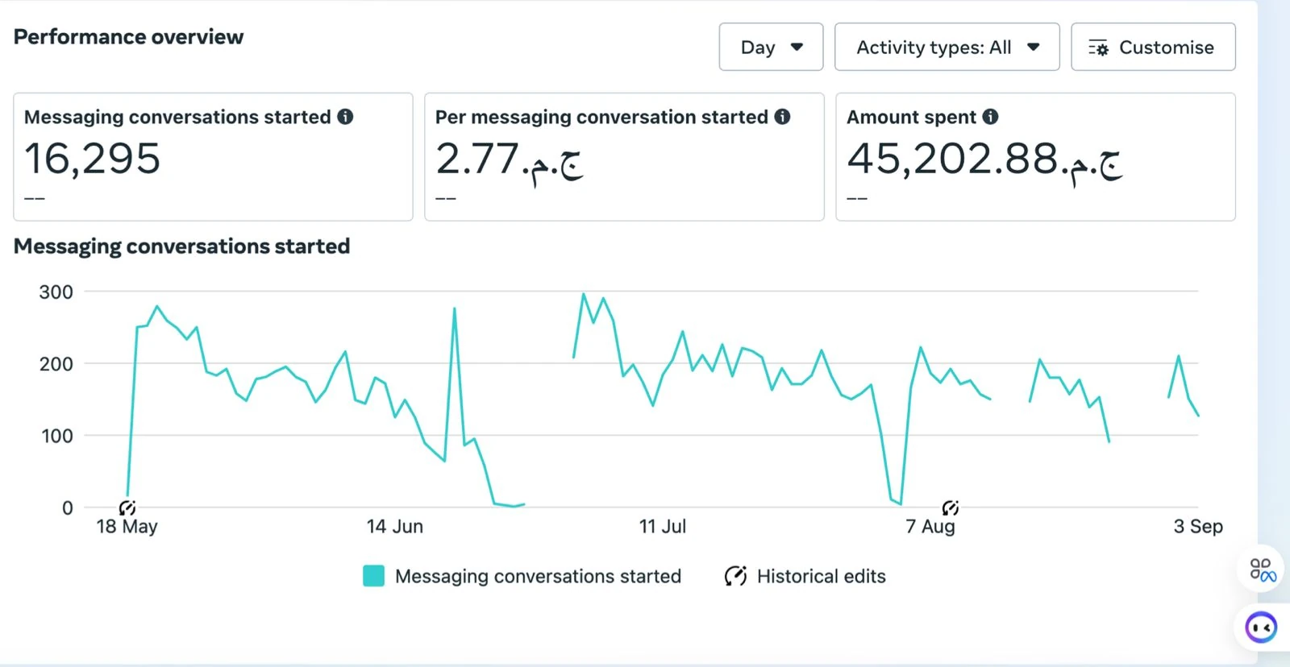Click the 300 y-axis label
The height and width of the screenshot is (667, 1290).
coord(56,292)
